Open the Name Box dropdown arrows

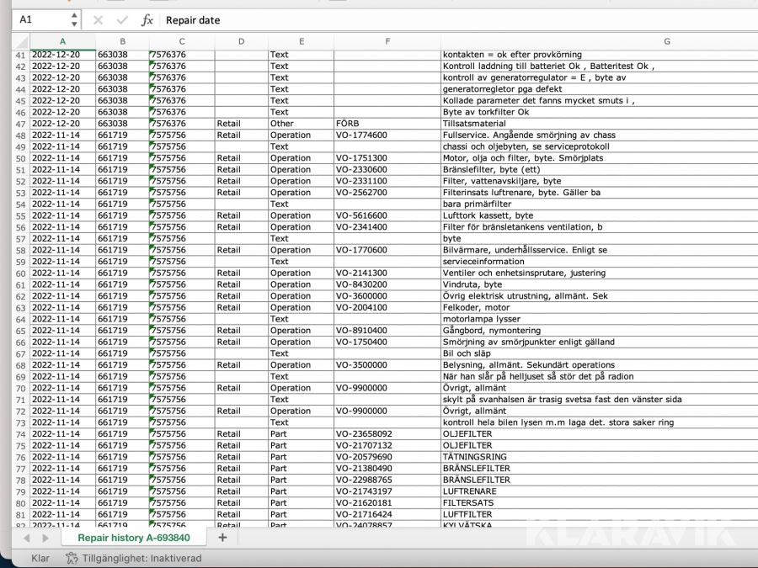tap(73, 19)
